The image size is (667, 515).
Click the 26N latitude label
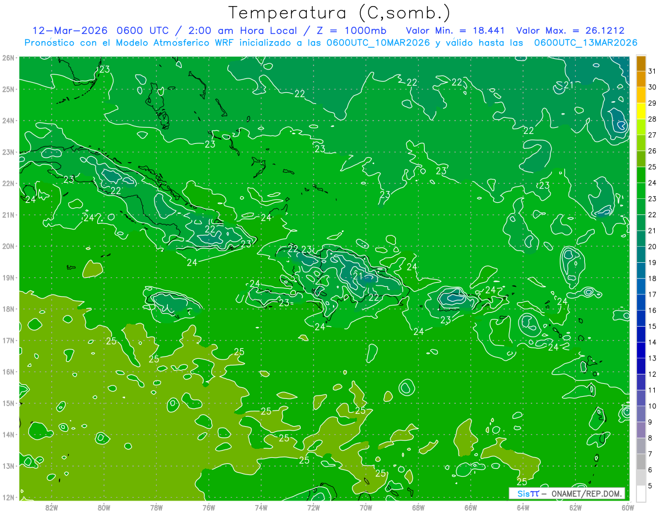8,58
